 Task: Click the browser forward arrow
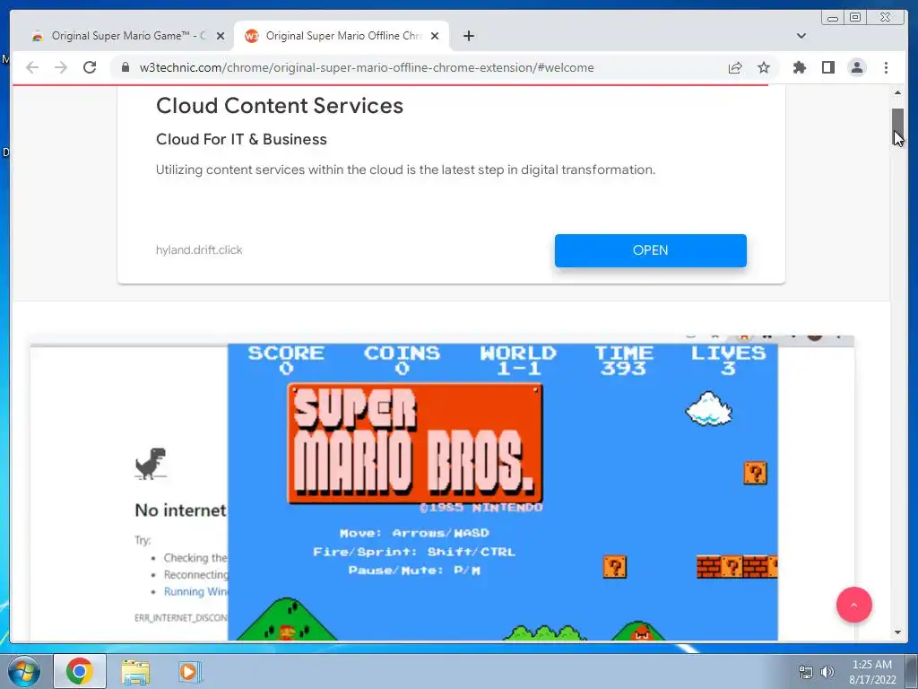(x=61, y=67)
